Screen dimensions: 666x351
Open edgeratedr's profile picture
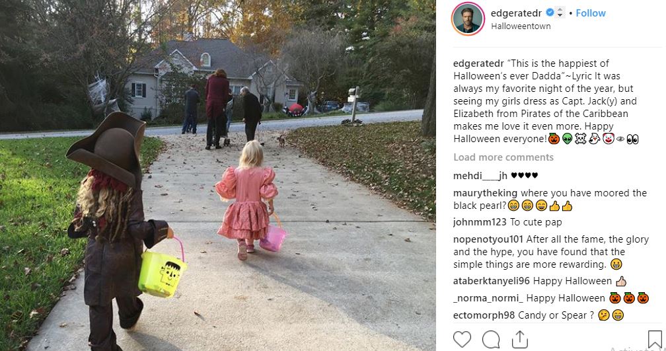point(468,19)
